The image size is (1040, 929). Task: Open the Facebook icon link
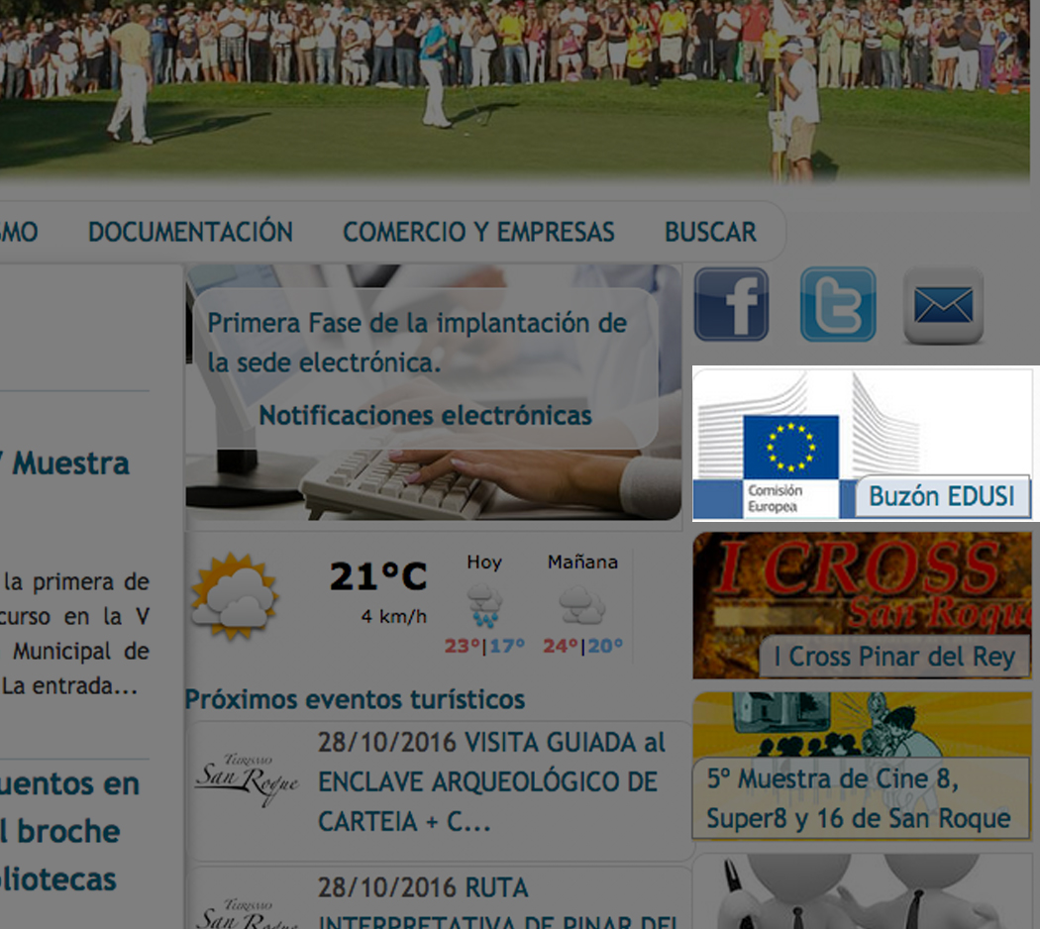click(731, 304)
